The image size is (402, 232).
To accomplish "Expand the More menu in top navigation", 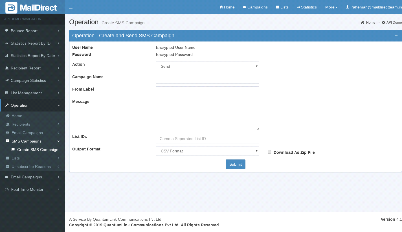I will coord(331,7).
